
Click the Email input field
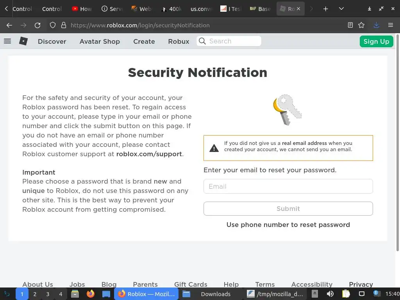pos(288,186)
